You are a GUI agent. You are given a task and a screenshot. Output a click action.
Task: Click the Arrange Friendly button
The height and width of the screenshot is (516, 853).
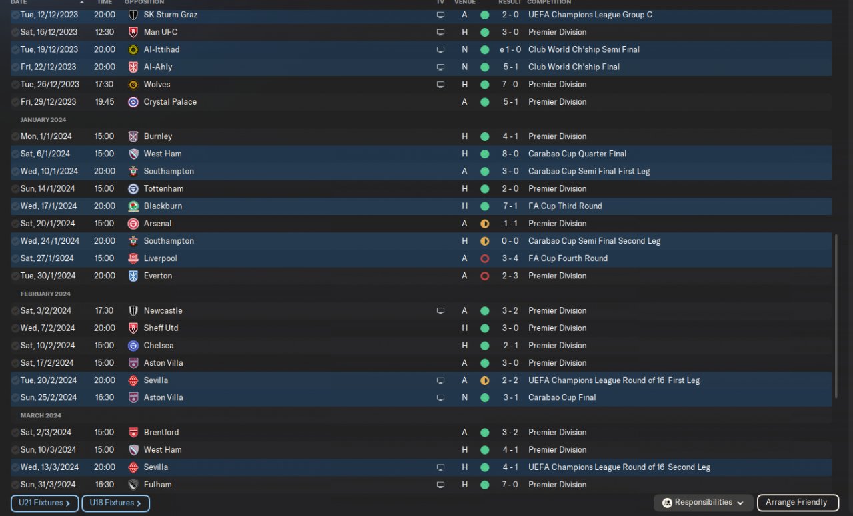[x=796, y=503]
